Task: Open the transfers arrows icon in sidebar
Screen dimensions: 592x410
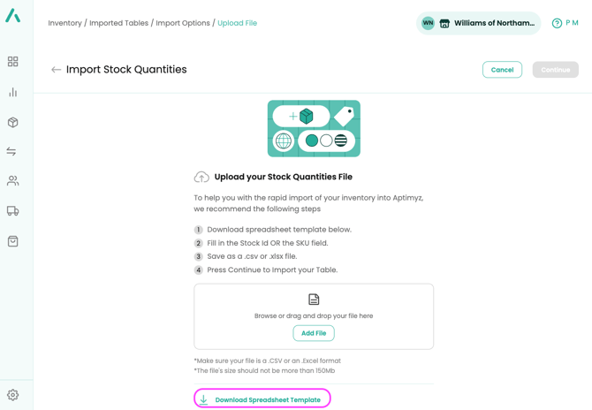Action: 12,152
